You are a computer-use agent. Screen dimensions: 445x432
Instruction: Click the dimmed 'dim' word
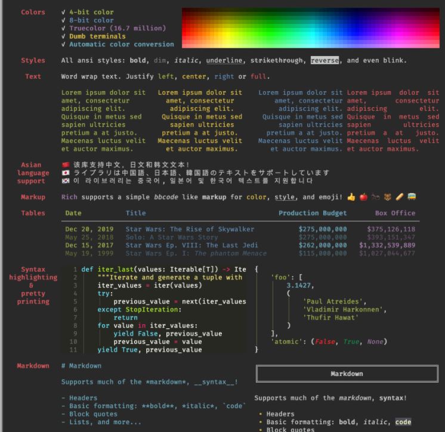(160, 60)
